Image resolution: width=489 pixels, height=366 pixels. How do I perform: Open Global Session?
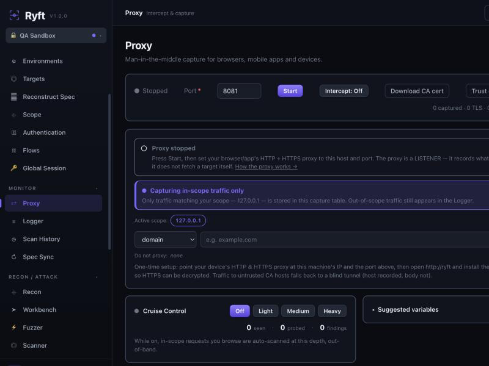(x=53, y=168)
